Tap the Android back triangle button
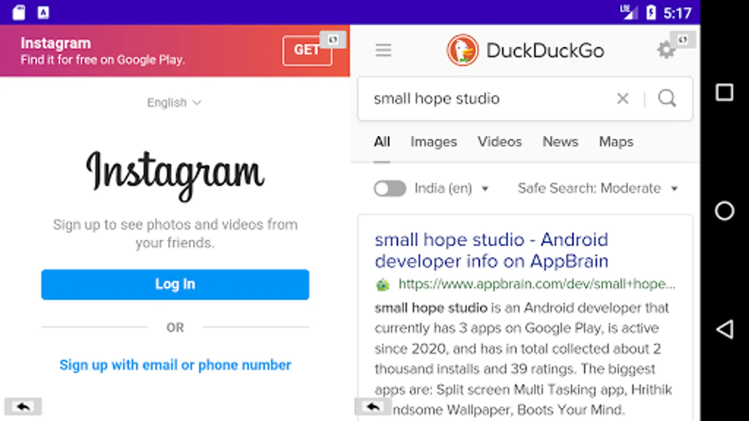749x421 pixels. point(724,329)
